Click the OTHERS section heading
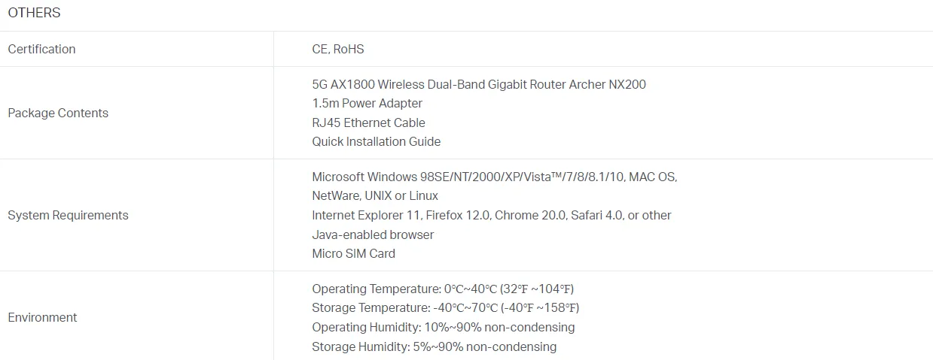933x360 pixels. click(34, 13)
